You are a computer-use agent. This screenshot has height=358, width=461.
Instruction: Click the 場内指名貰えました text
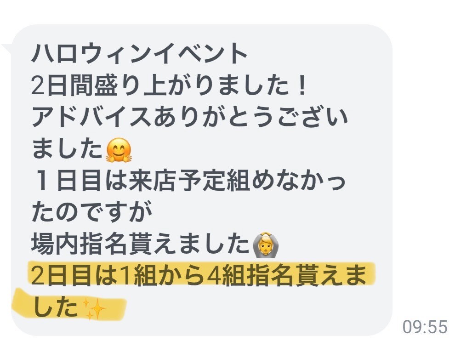141,244
